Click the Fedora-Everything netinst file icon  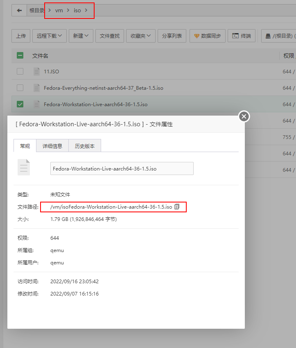click(36, 88)
